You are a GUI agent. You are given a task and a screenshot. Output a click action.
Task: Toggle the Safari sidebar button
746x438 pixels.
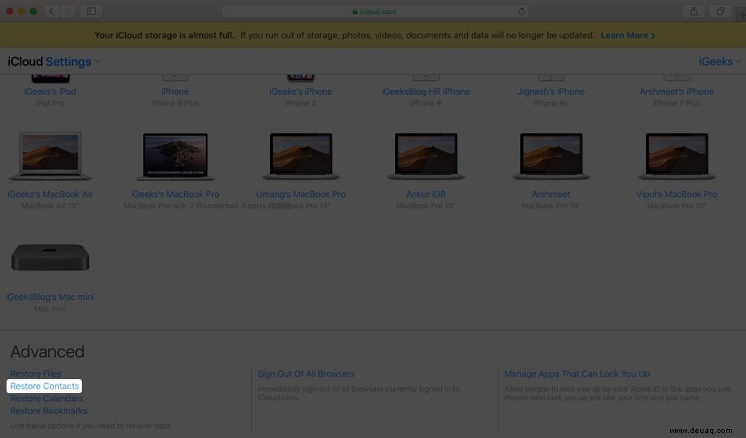pos(91,11)
